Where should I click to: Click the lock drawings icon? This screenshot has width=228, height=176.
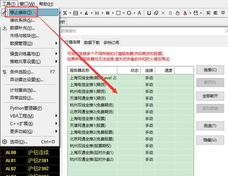click(178, 13)
